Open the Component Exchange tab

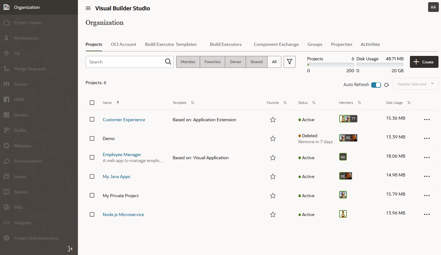coord(276,44)
